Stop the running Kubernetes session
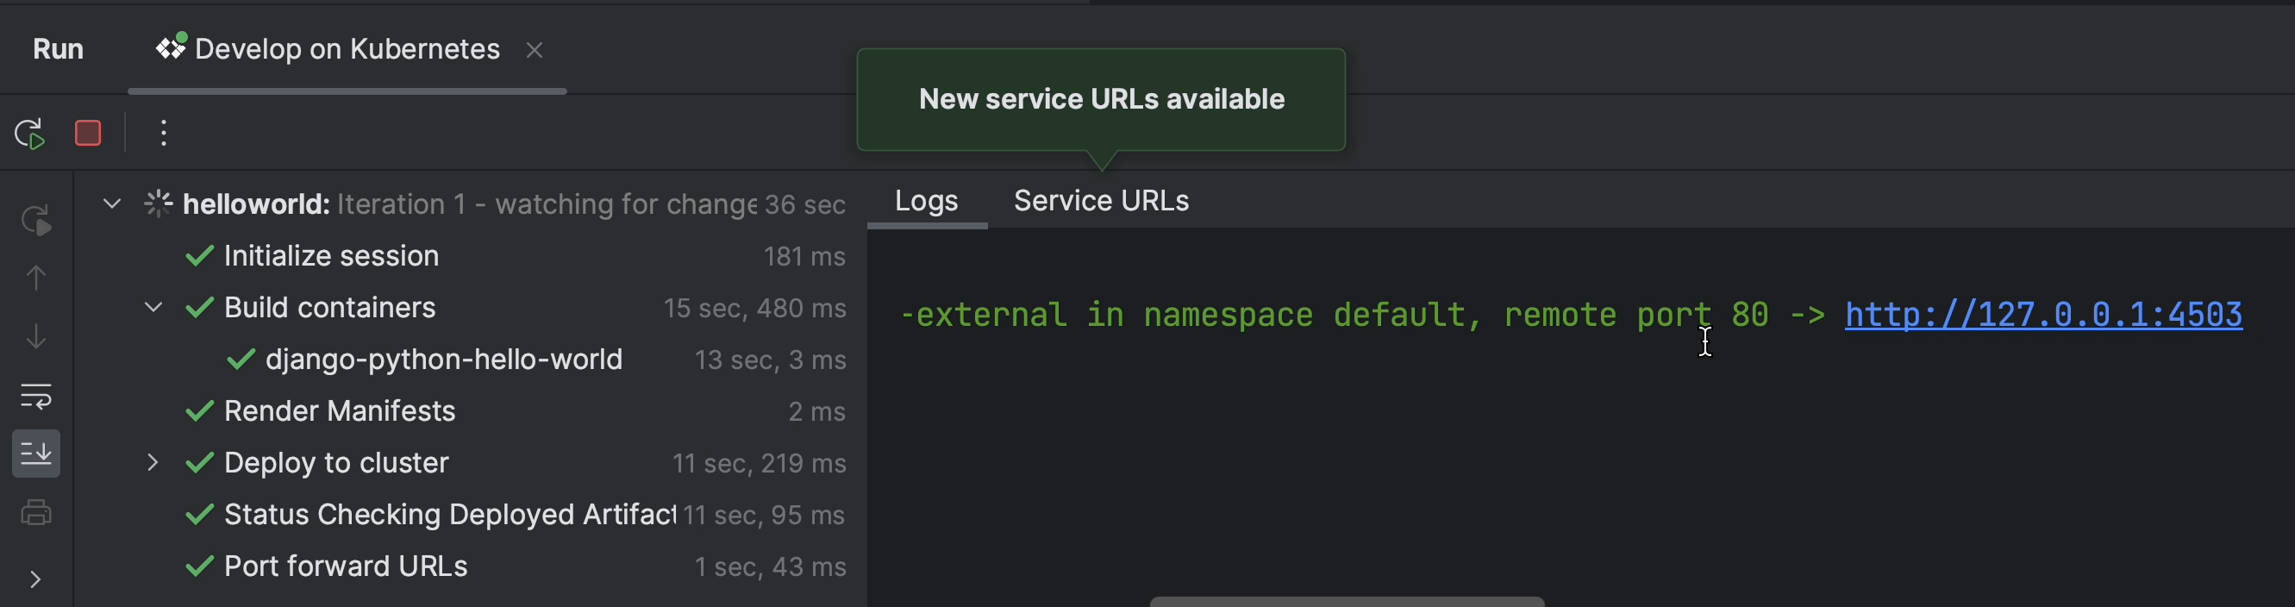The width and height of the screenshot is (2295, 607). [87, 134]
